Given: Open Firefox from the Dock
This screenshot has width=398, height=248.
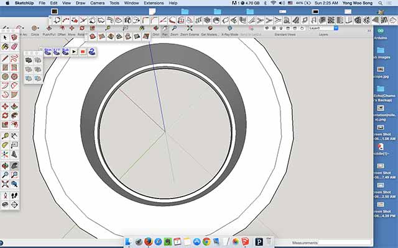Looking at the screenshot, I should click(149, 242).
